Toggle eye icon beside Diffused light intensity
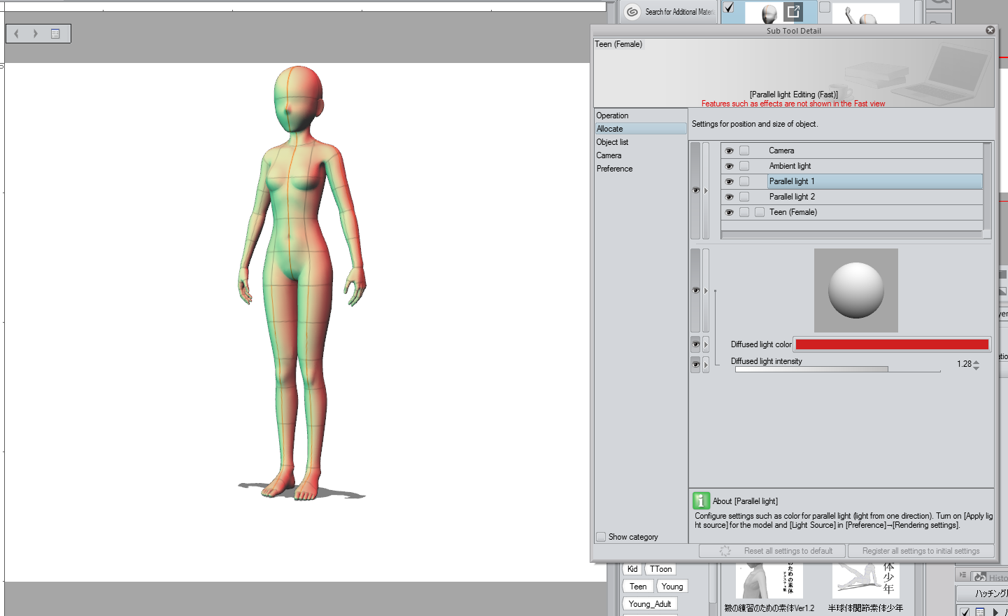The width and height of the screenshot is (1008, 616). click(x=695, y=364)
